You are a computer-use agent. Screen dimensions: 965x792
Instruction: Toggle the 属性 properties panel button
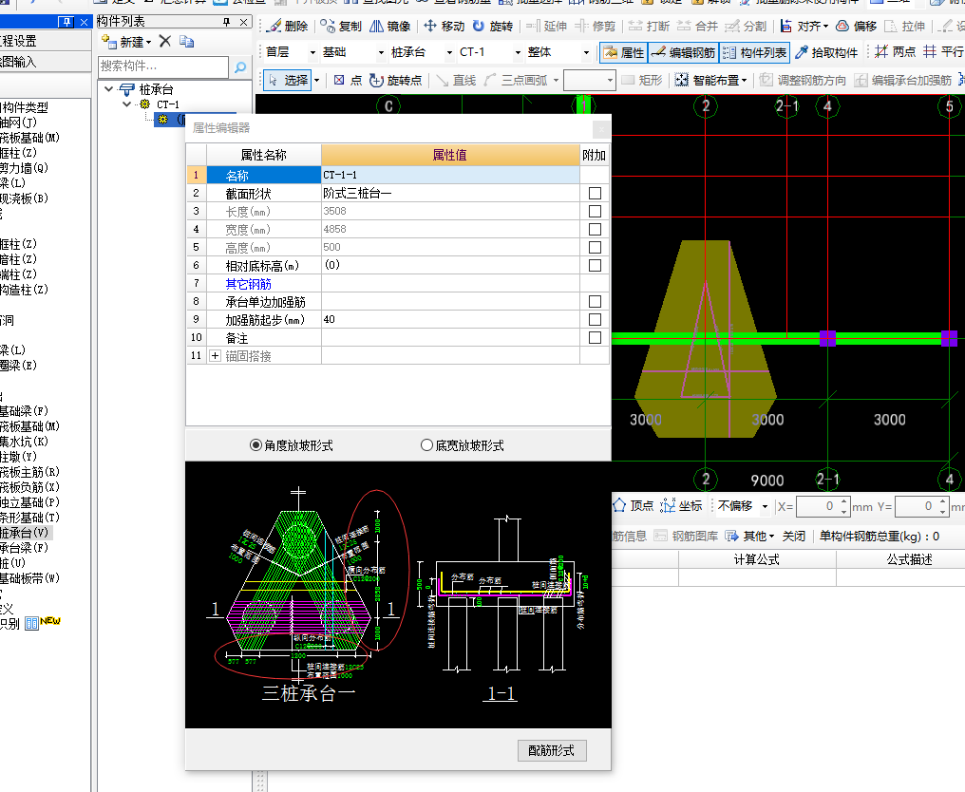click(623, 52)
